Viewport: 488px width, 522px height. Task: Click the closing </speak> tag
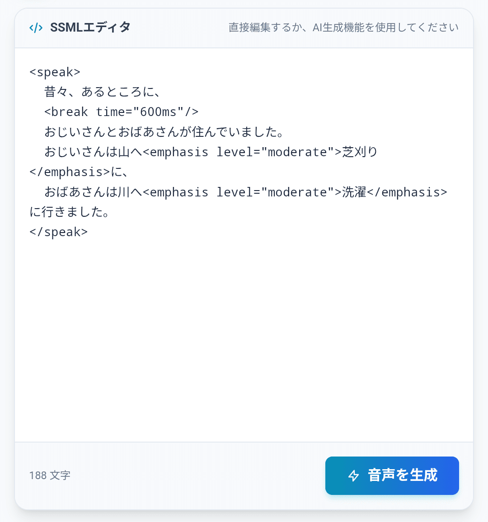click(x=59, y=232)
